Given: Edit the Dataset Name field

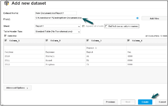Looking at the screenshot, I should pyautogui.click(x=56, y=13).
